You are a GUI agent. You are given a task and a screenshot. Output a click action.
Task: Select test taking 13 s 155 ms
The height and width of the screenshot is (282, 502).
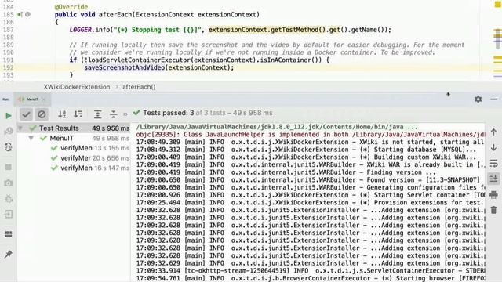point(74,148)
